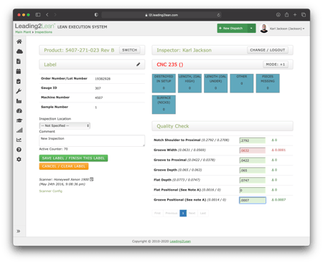Open the document icon in sidebar

(19, 62)
